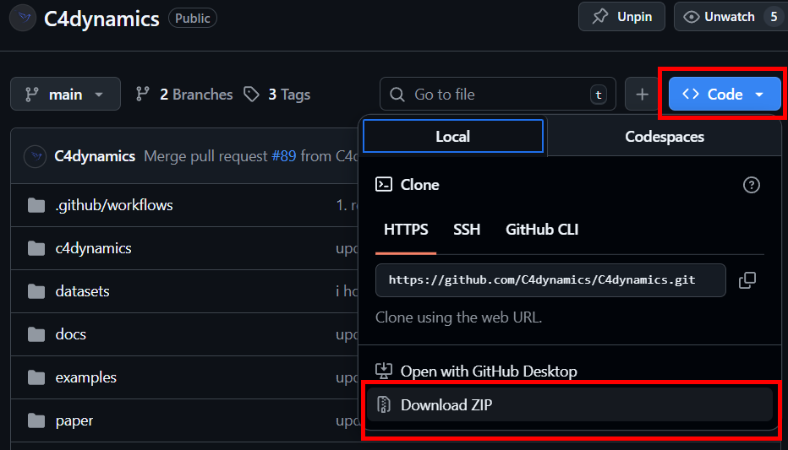Viewport: 788px width, 450px height.
Task: Click the pin icon on Unpin button
Action: (599, 17)
